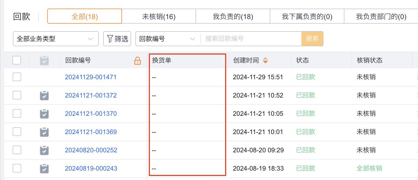This screenshot has height=180, width=418.
Task: Check the box for row 20240820-000252
Action: (x=17, y=150)
